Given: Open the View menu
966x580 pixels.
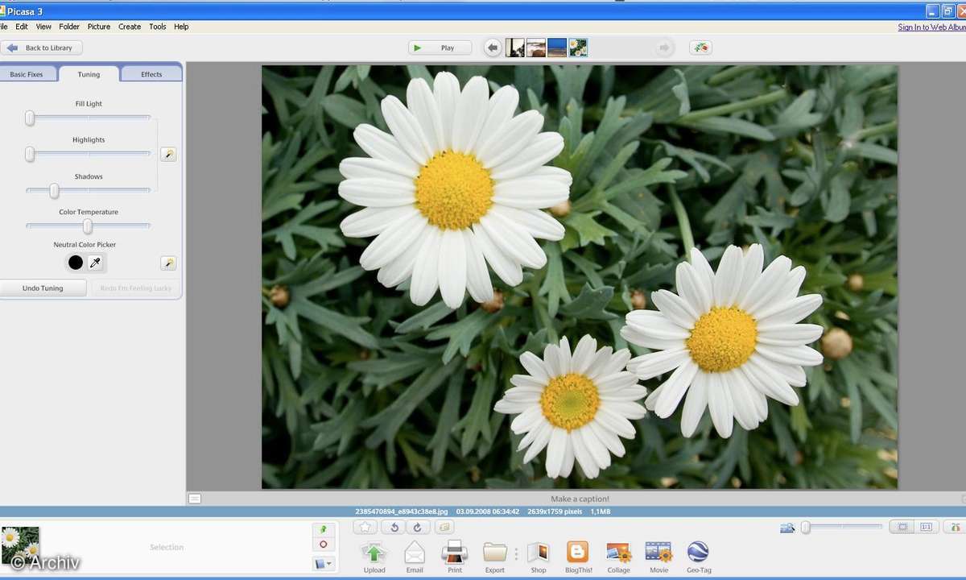Looking at the screenshot, I should 43,27.
